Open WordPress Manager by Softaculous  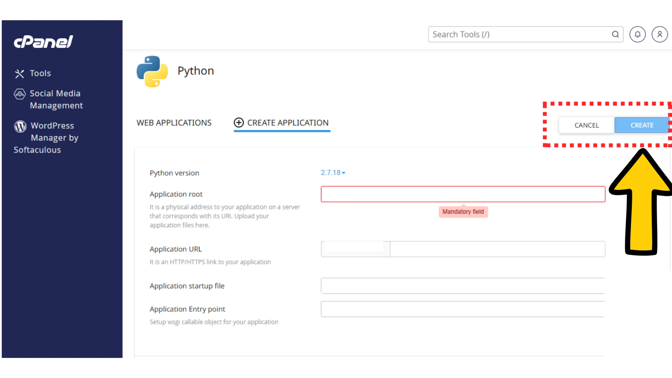pyautogui.click(x=46, y=137)
